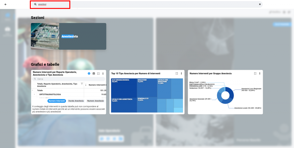The height and width of the screenshot is (148, 294).
Task: Open the three-dot menu of the table card
Action: click(103, 74)
